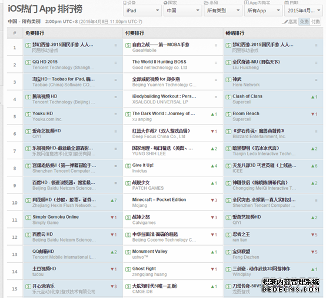Click in-app purchase icon beside 战舰少女
This screenshot has height=298, width=326.
pyautogui.click(x=128, y=183)
